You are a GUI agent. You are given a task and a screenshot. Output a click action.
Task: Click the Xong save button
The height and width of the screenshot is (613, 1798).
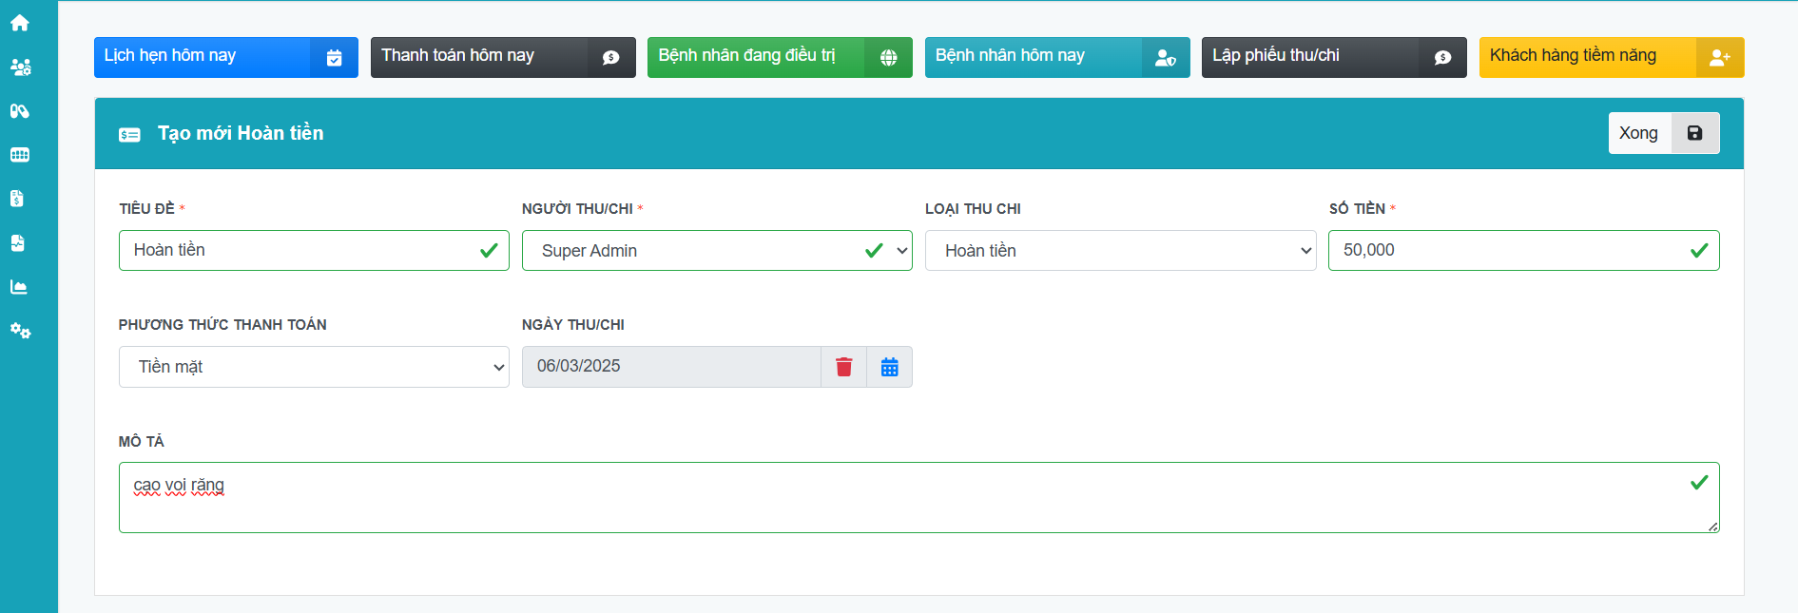(x=1662, y=133)
